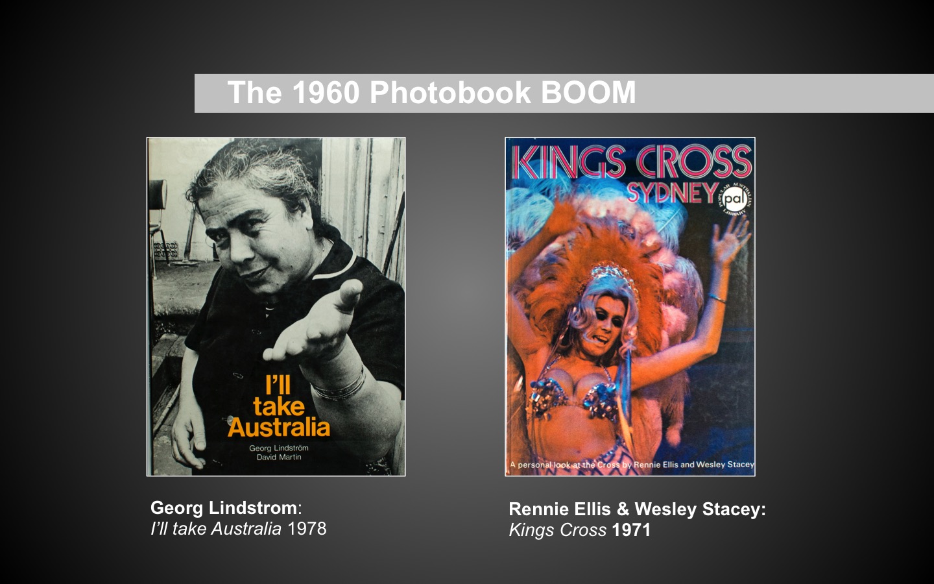This screenshot has width=934, height=584.
Task: Select the 'Rennie Ellis & Wesley Stacey:' caption
Action: [637, 509]
